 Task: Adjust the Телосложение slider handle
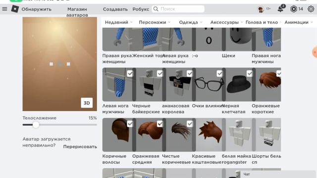(x=36, y=125)
